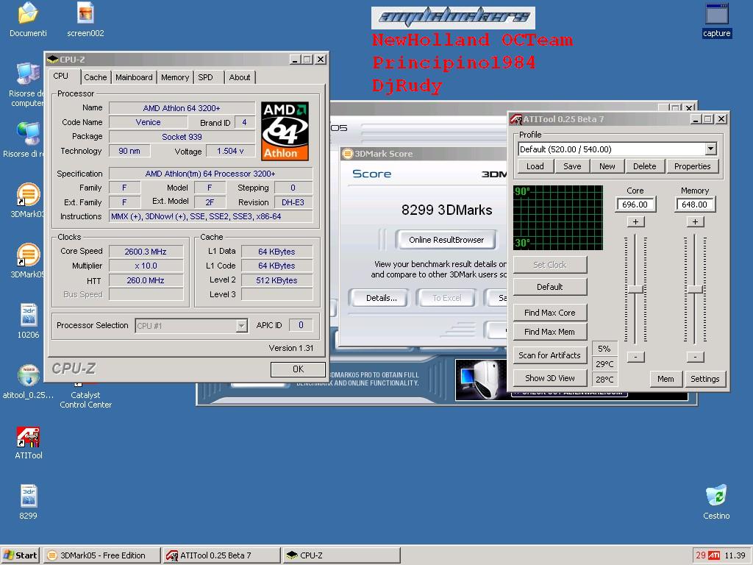This screenshot has width=753, height=565.
Task: Click the CPU Name value AMD Athlon 64 3200+
Action: point(182,108)
